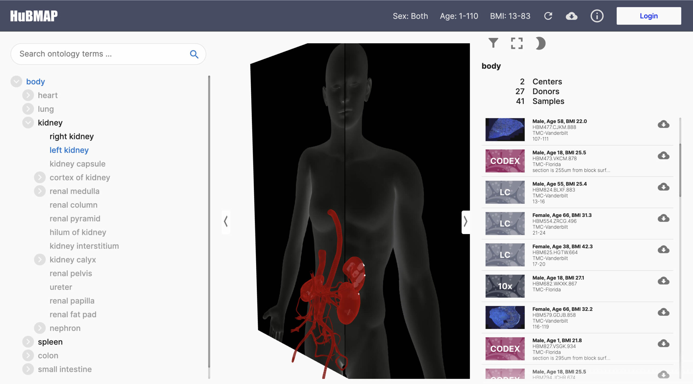Open the filter funnel icon

tap(493, 43)
